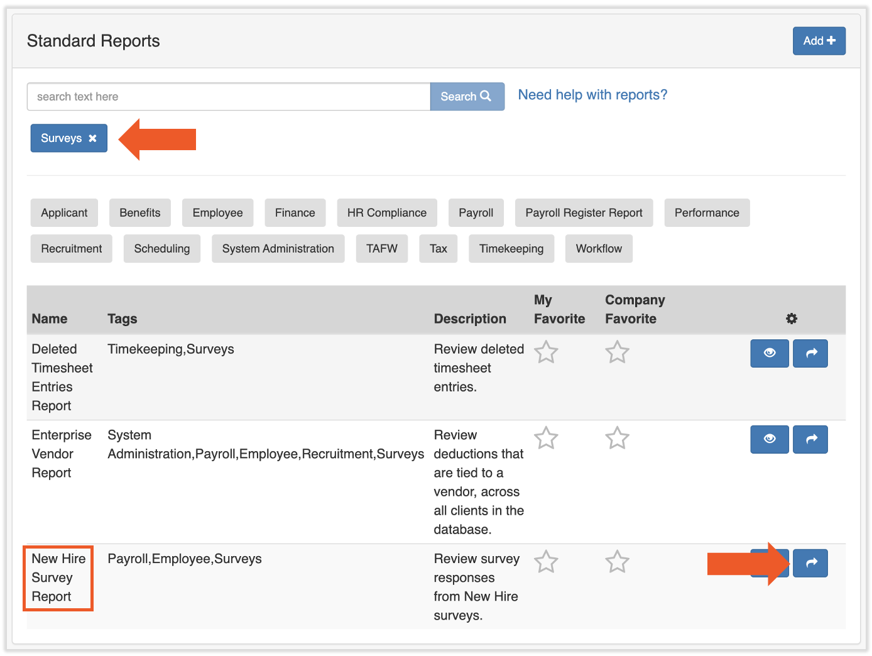Remove the Surveys filter with the X icon
This screenshot has height=656, width=872.
(92, 138)
